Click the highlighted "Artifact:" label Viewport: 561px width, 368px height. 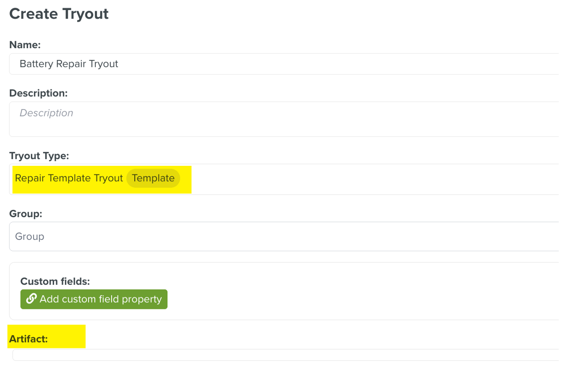(28, 339)
